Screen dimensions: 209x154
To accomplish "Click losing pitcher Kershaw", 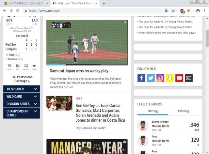I will [x=13, y=59].
